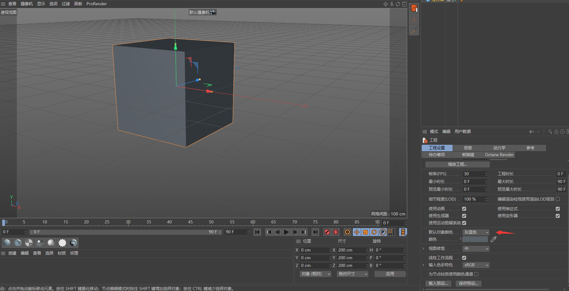The width and height of the screenshot is (569, 291).
Task: Uncheck the 使用运动剪辑系统 checkbox
Action: tap(464, 223)
